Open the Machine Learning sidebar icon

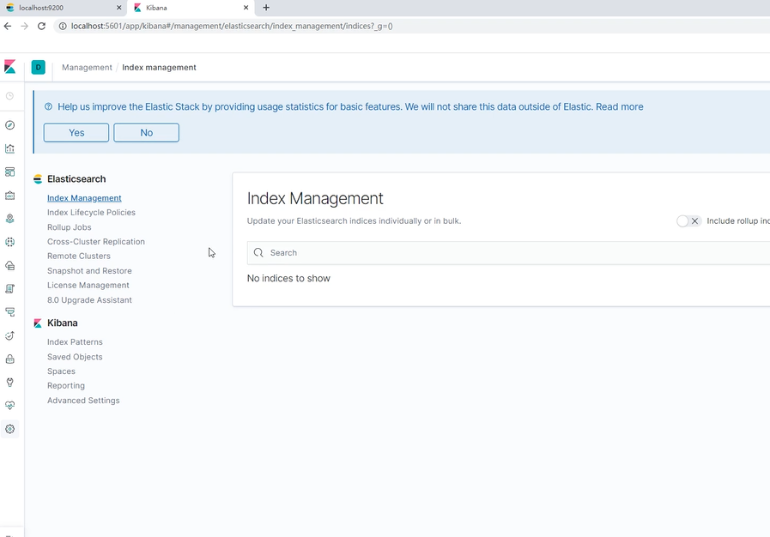click(x=9, y=242)
